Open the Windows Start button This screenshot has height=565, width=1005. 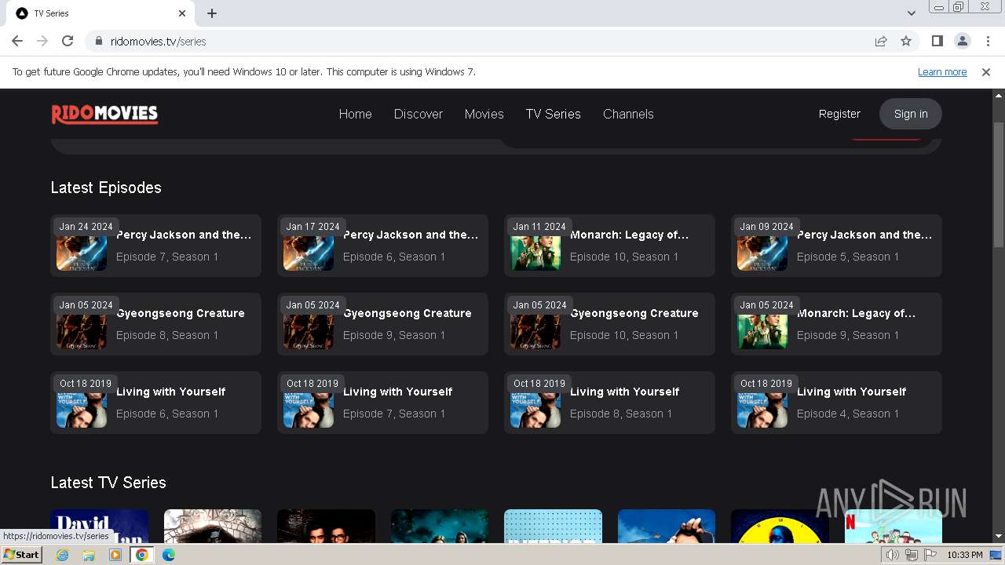pyautogui.click(x=22, y=555)
